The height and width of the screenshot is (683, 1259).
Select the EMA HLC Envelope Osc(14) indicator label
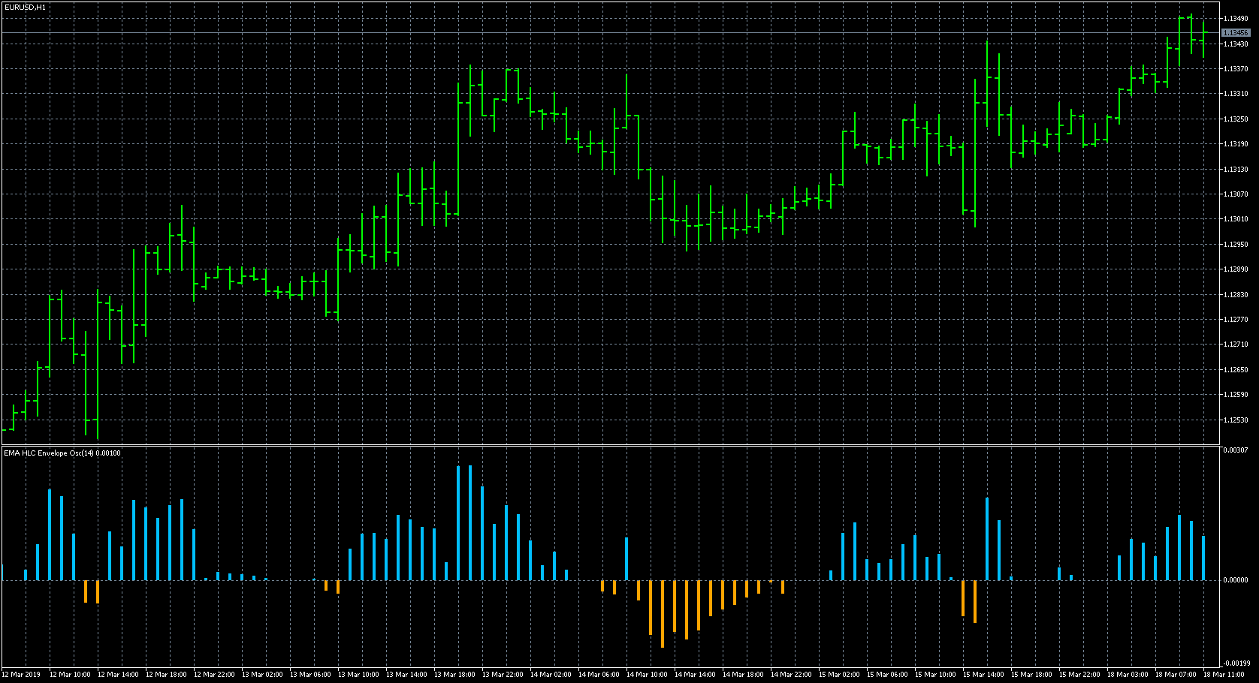[x=62, y=453]
